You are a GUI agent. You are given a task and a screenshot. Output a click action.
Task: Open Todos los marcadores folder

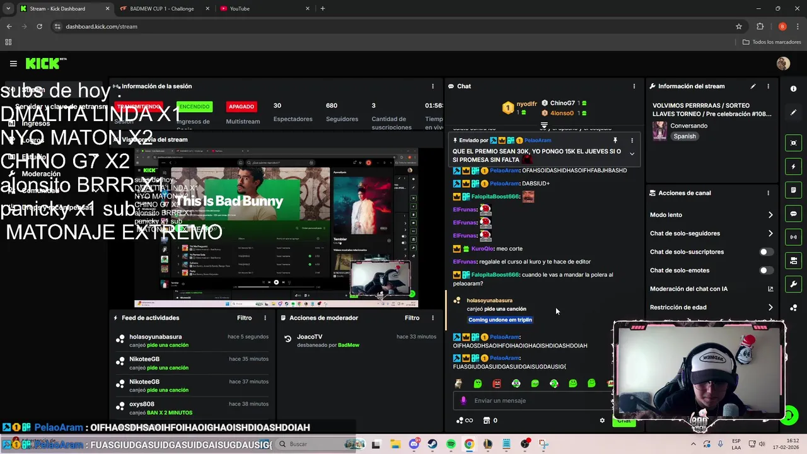[x=772, y=42]
